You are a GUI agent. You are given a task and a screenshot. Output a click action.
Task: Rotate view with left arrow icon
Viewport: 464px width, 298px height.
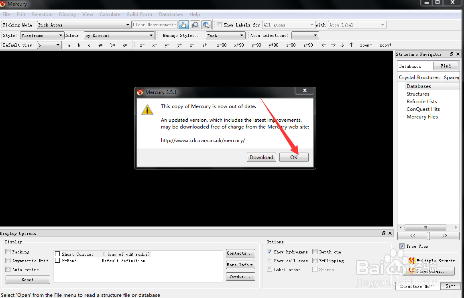324,45
